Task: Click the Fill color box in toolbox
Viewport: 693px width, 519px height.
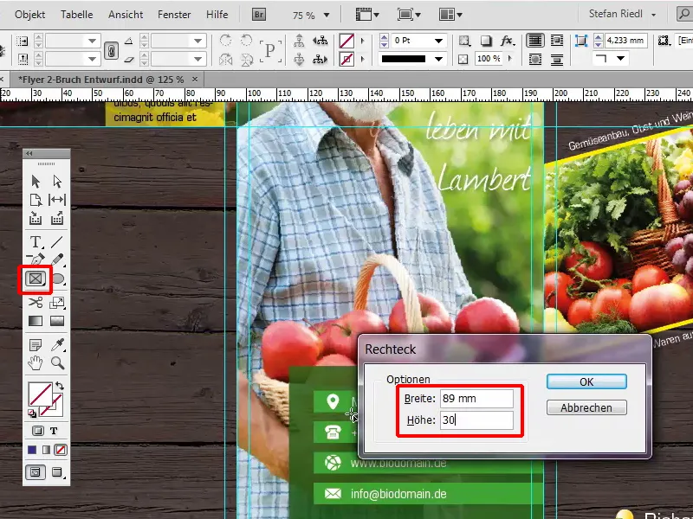Action: [40, 394]
